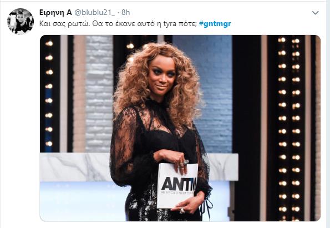Open the 8h timestamp permalink

coord(126,12)
